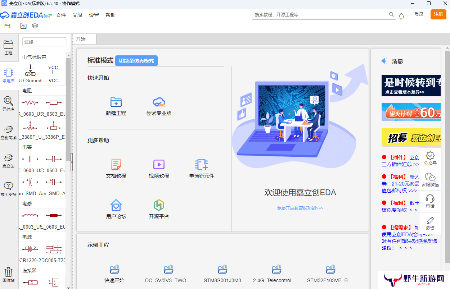Viewport: 450px width, 289px height.
Task: Click the 招募 嘉立创 yellow banner
Action: pos(411,137)
